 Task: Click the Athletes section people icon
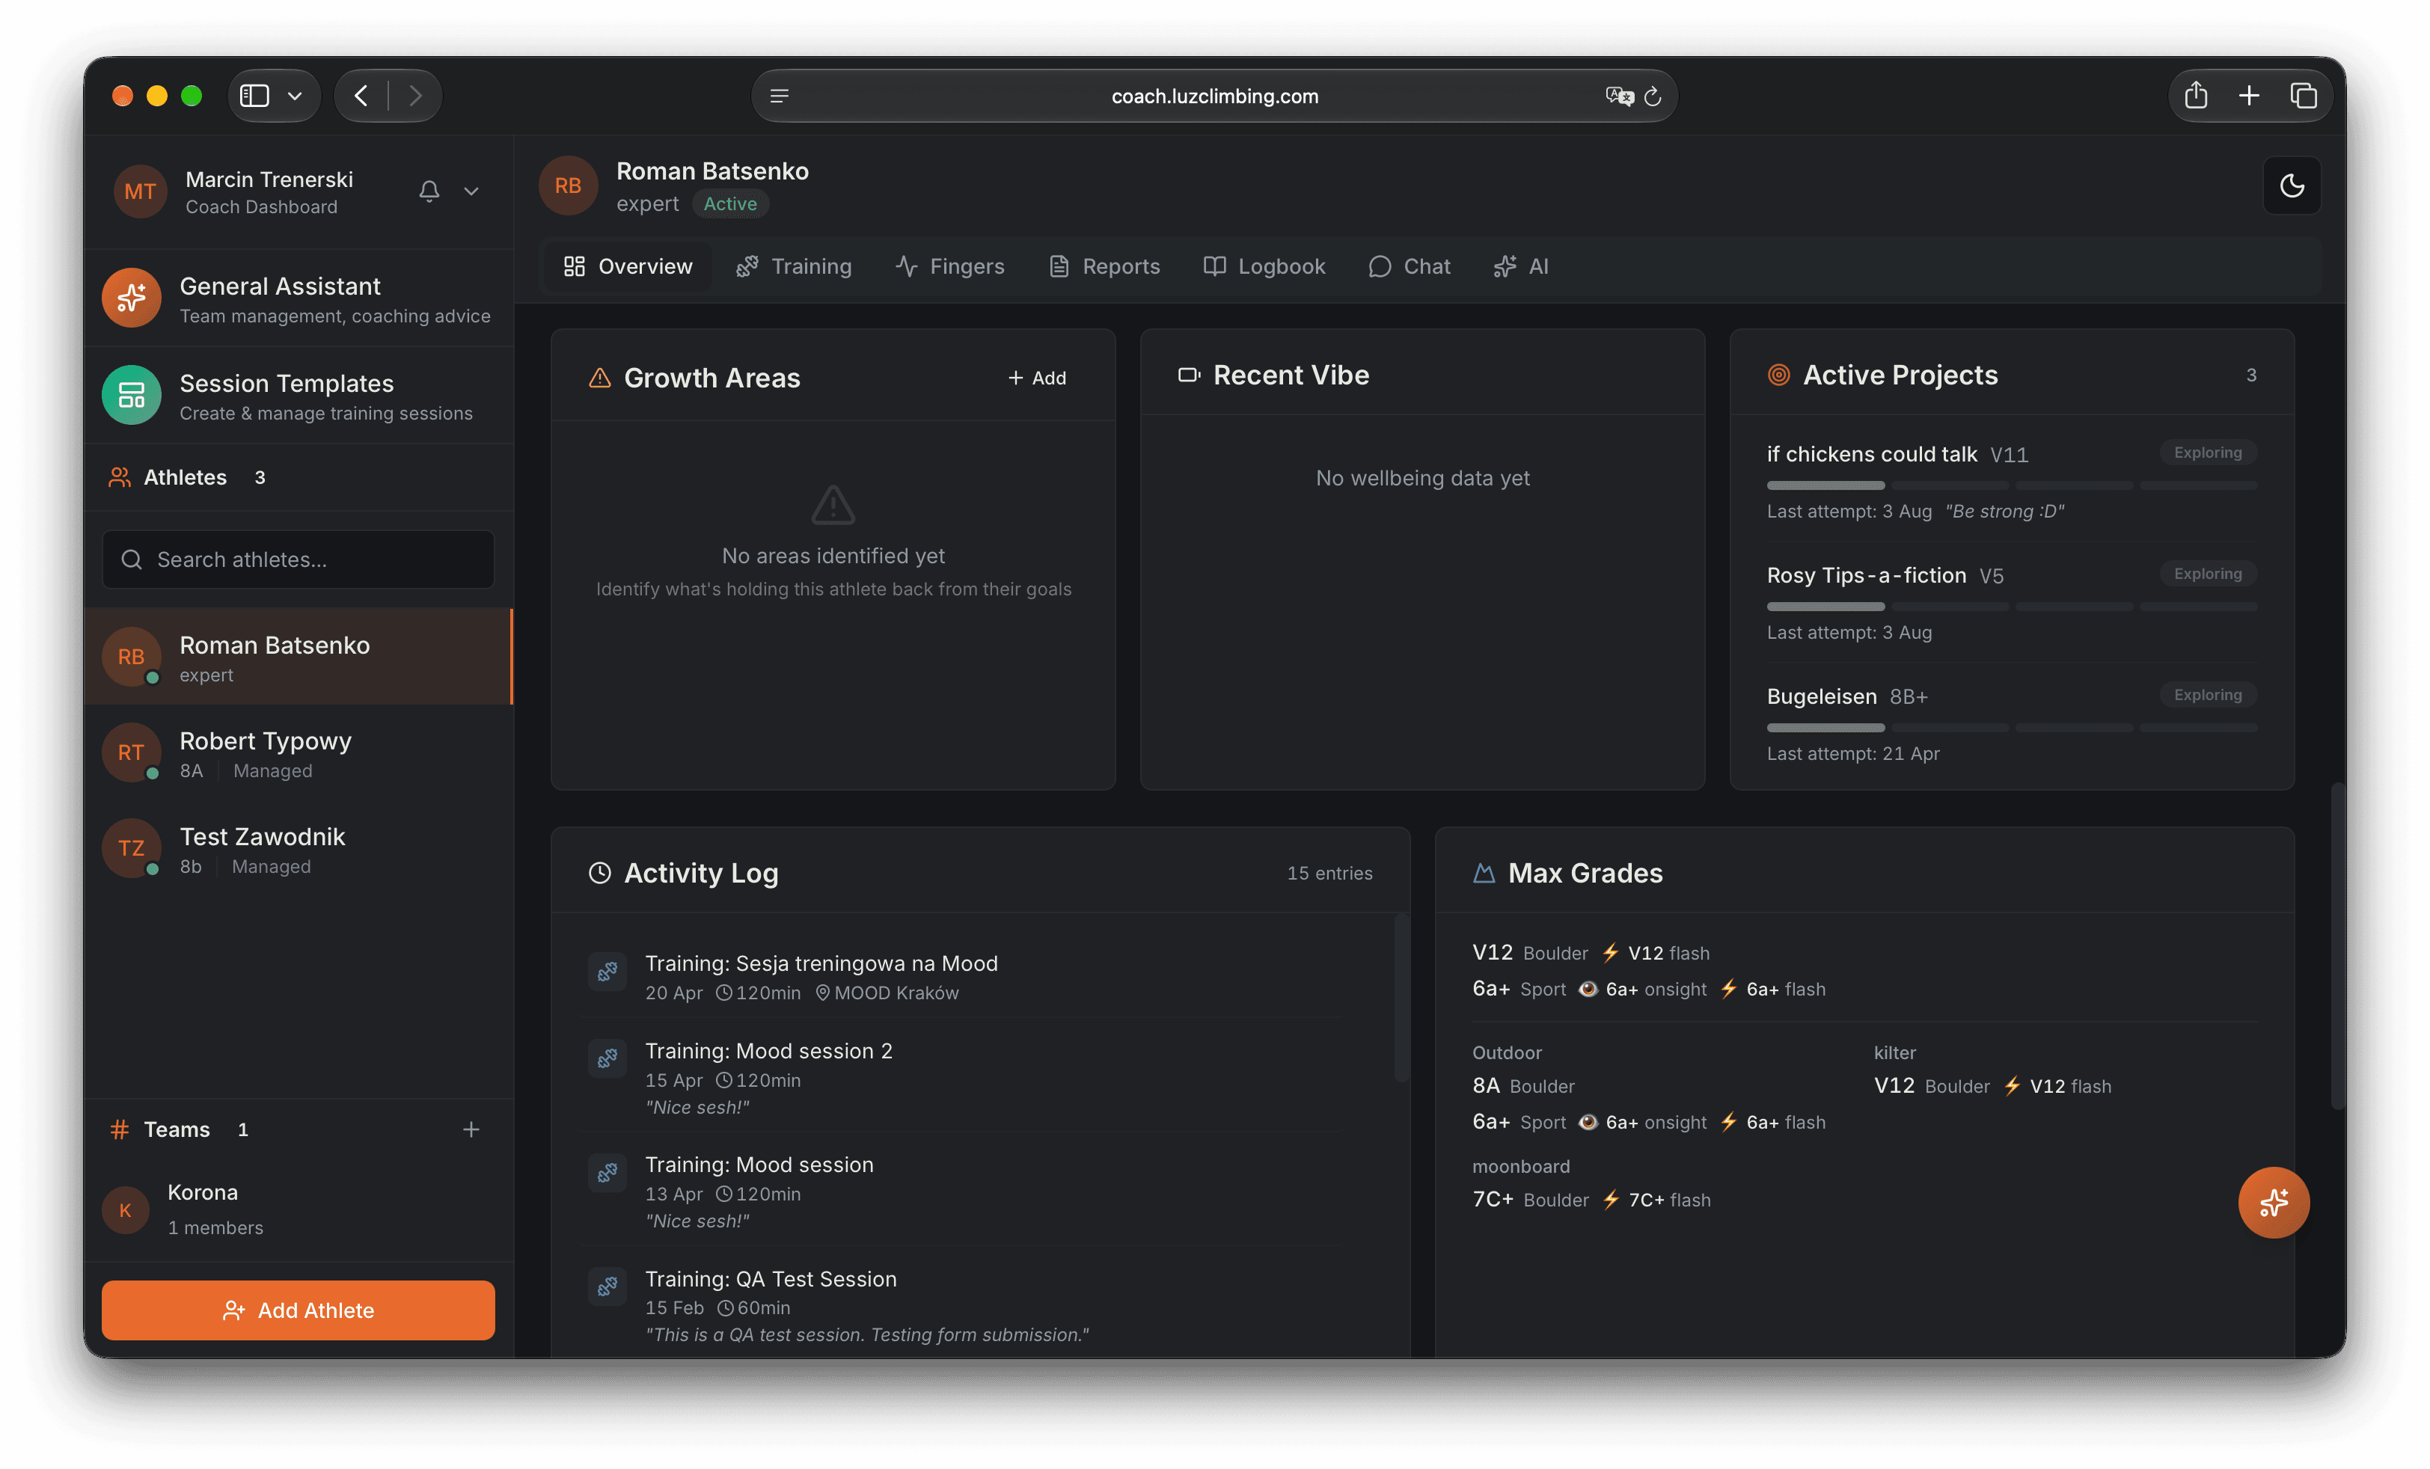(x=120, y=477)
